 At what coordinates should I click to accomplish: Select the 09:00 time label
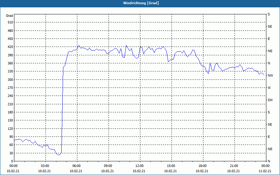pyautogui.click(x=108, y=166)
